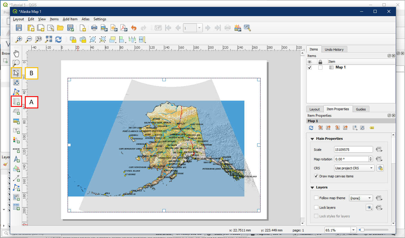Click the Refresh view toolbar icon
This screenshot has width=405, height=238.
[x=58, y=39]
